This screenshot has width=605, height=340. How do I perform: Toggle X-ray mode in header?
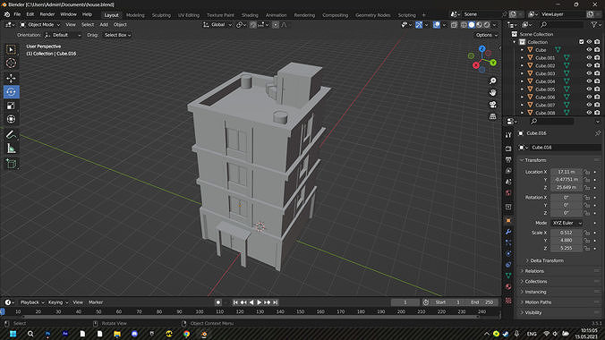(454, 25)
